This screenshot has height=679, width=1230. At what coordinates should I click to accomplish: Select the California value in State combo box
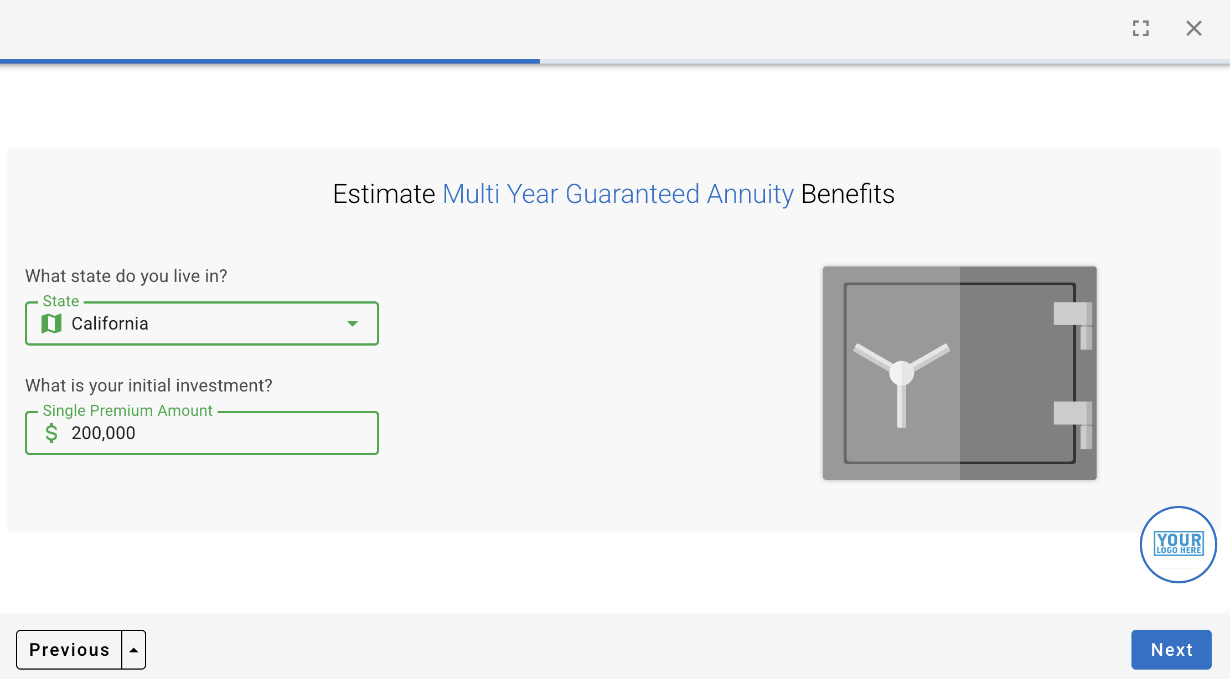point(110,323)
